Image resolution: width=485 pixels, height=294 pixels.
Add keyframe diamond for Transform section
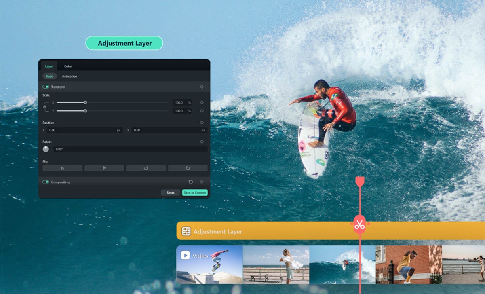(202, 87)
